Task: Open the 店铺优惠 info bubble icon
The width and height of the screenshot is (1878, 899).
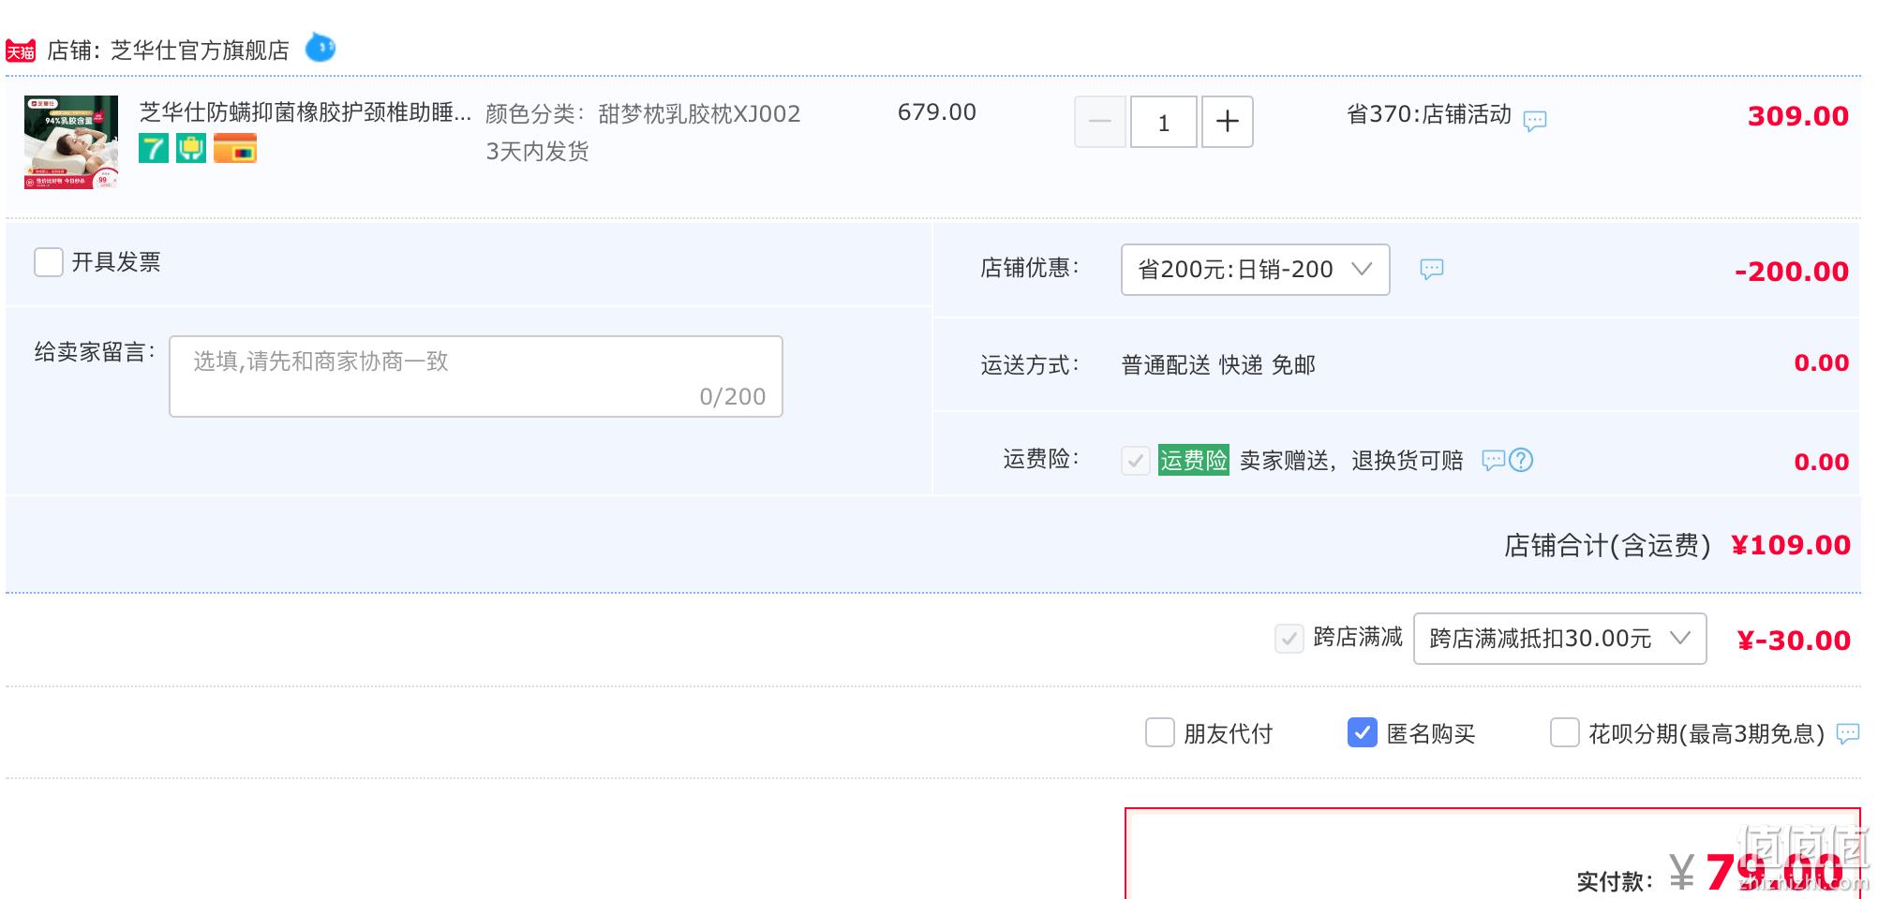Action: click(x=1432, y=270)
